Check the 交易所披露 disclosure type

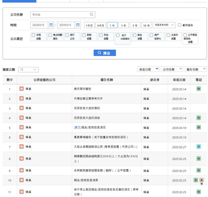168,35
